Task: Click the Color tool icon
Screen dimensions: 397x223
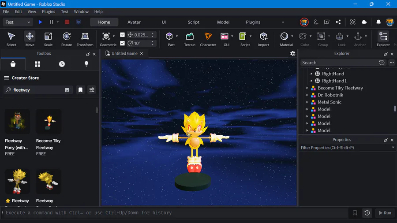Action: (x=303, y=37)
